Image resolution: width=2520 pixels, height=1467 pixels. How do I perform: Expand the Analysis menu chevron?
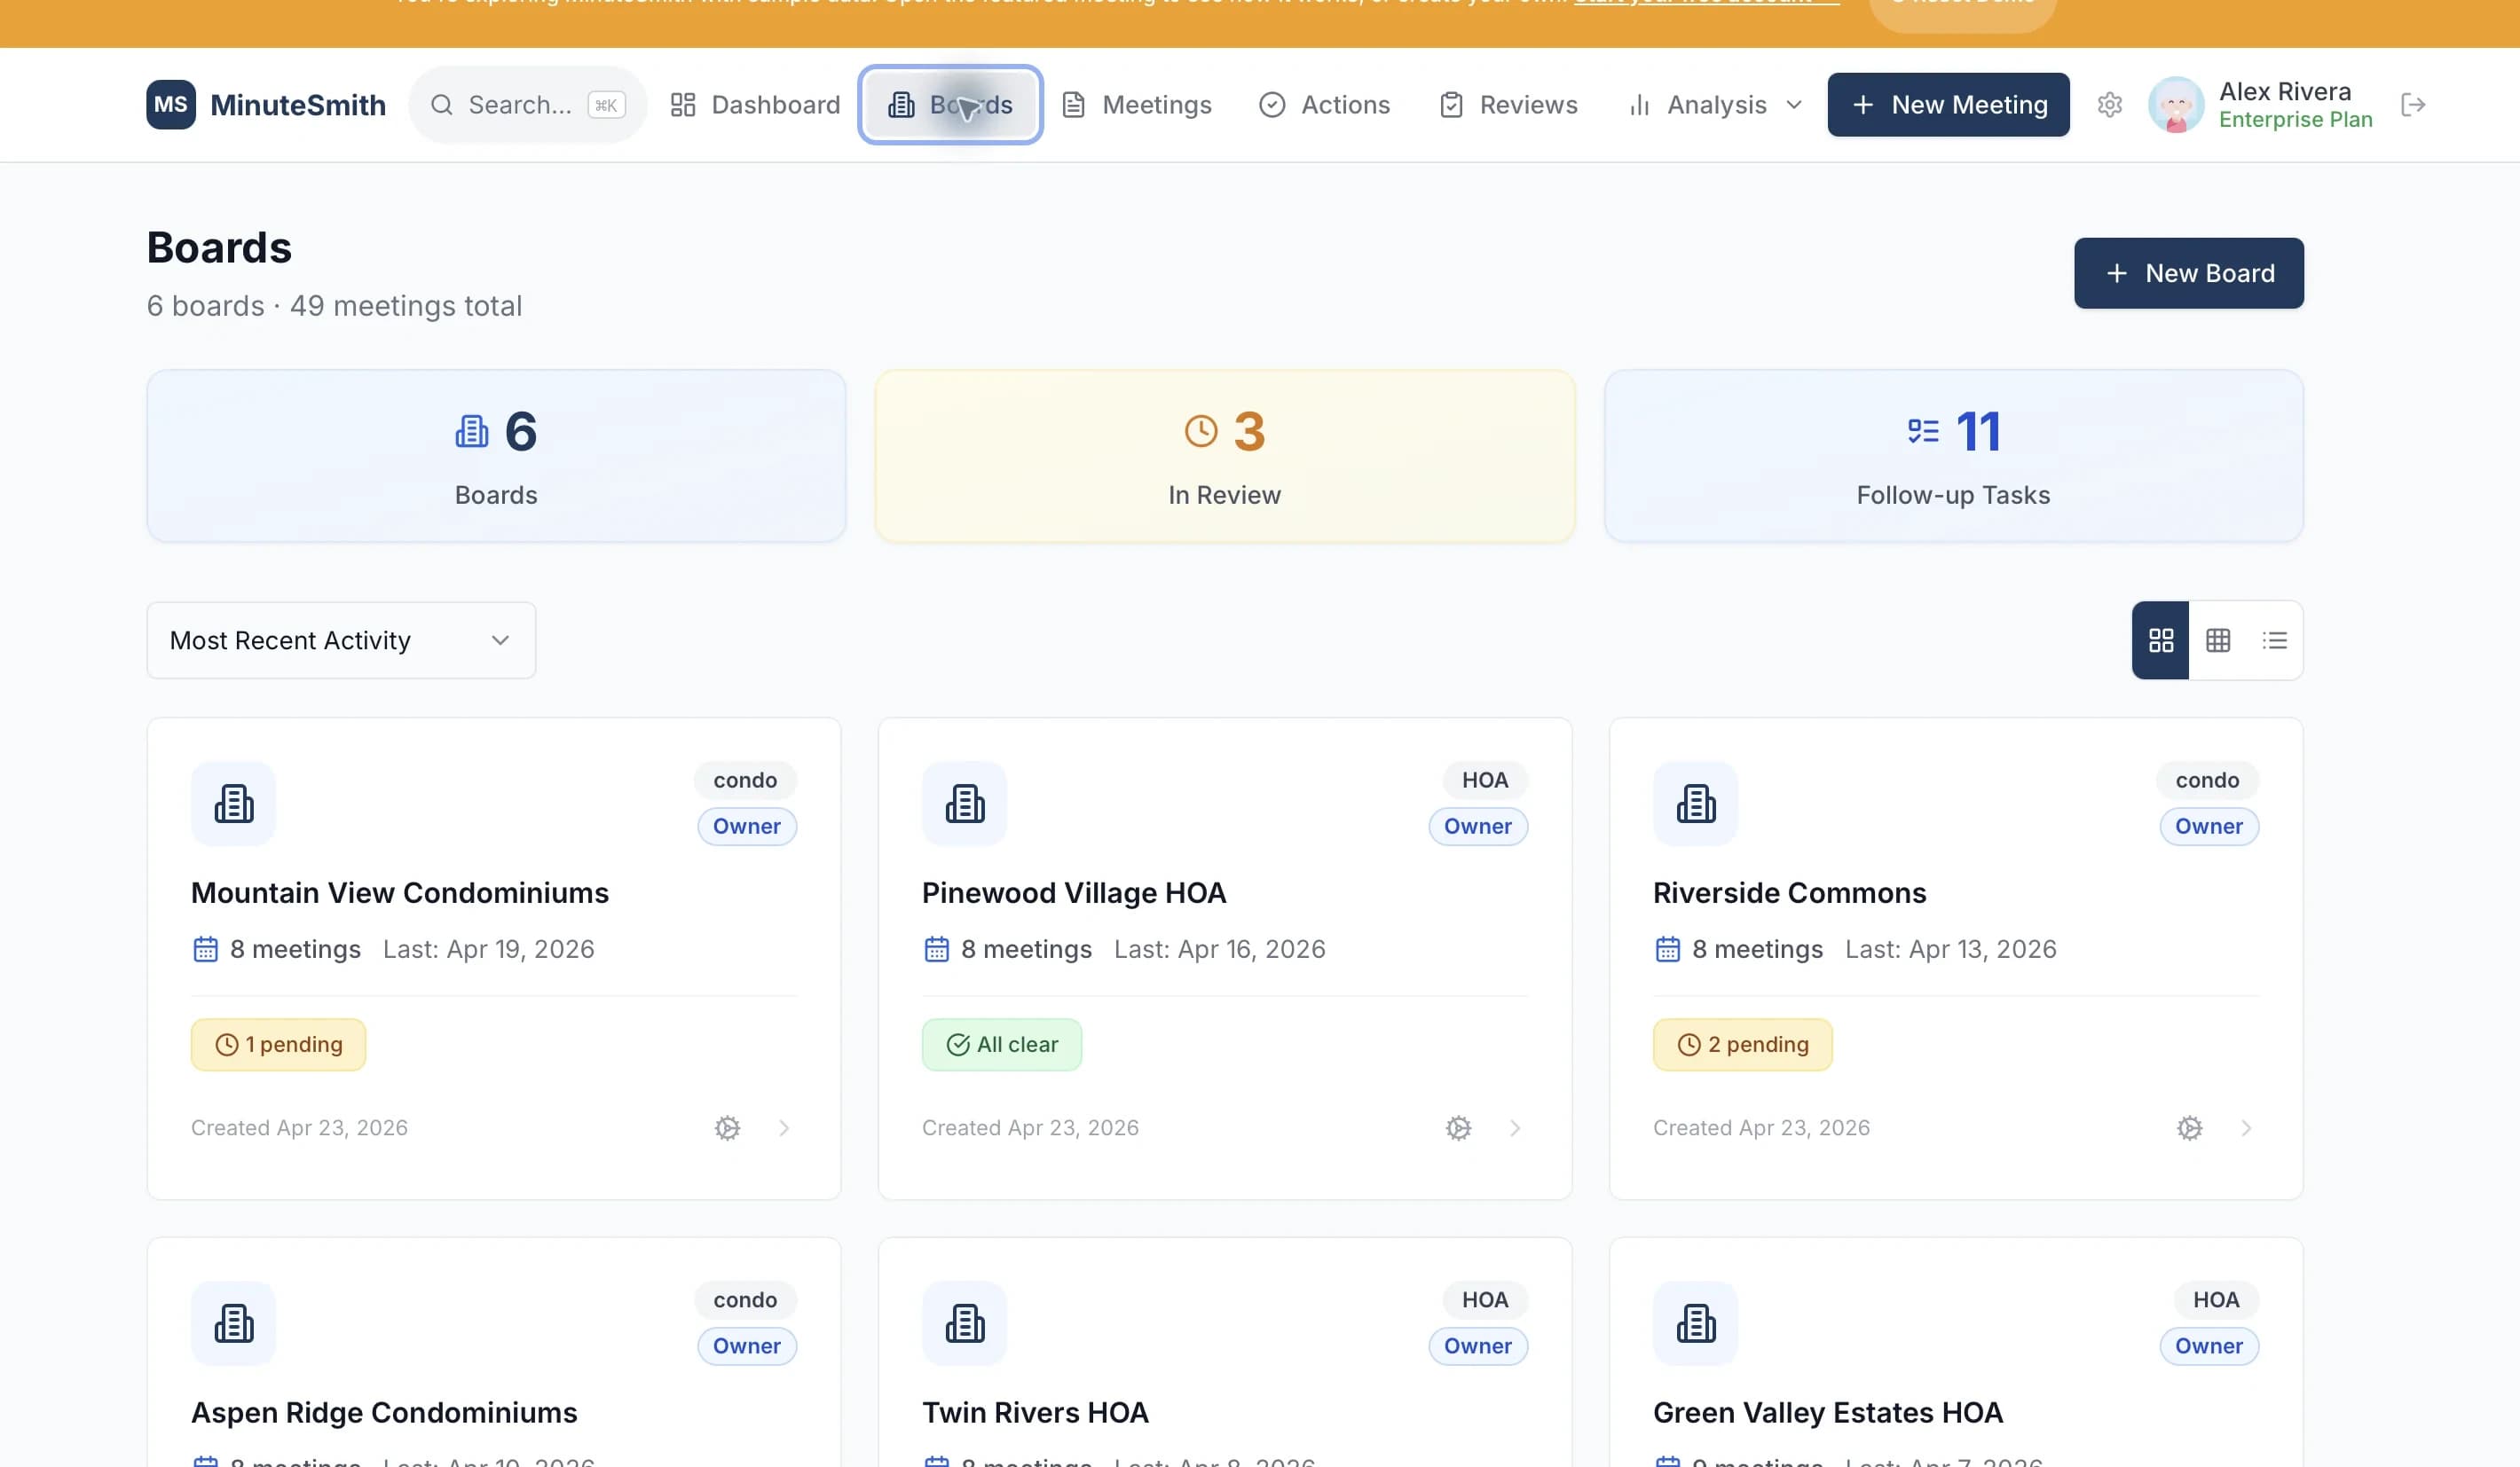[x=1793, y=105]
